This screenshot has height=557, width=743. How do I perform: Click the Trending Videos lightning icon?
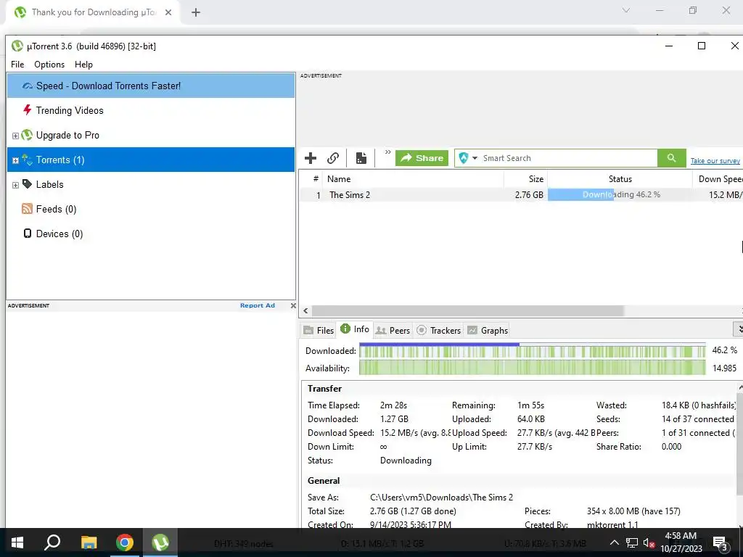pyautogui.click(x=27, y=110)
